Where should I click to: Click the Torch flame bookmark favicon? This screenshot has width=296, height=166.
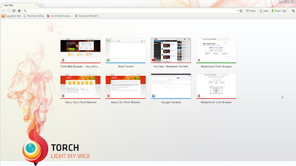(x=48, y=16)
